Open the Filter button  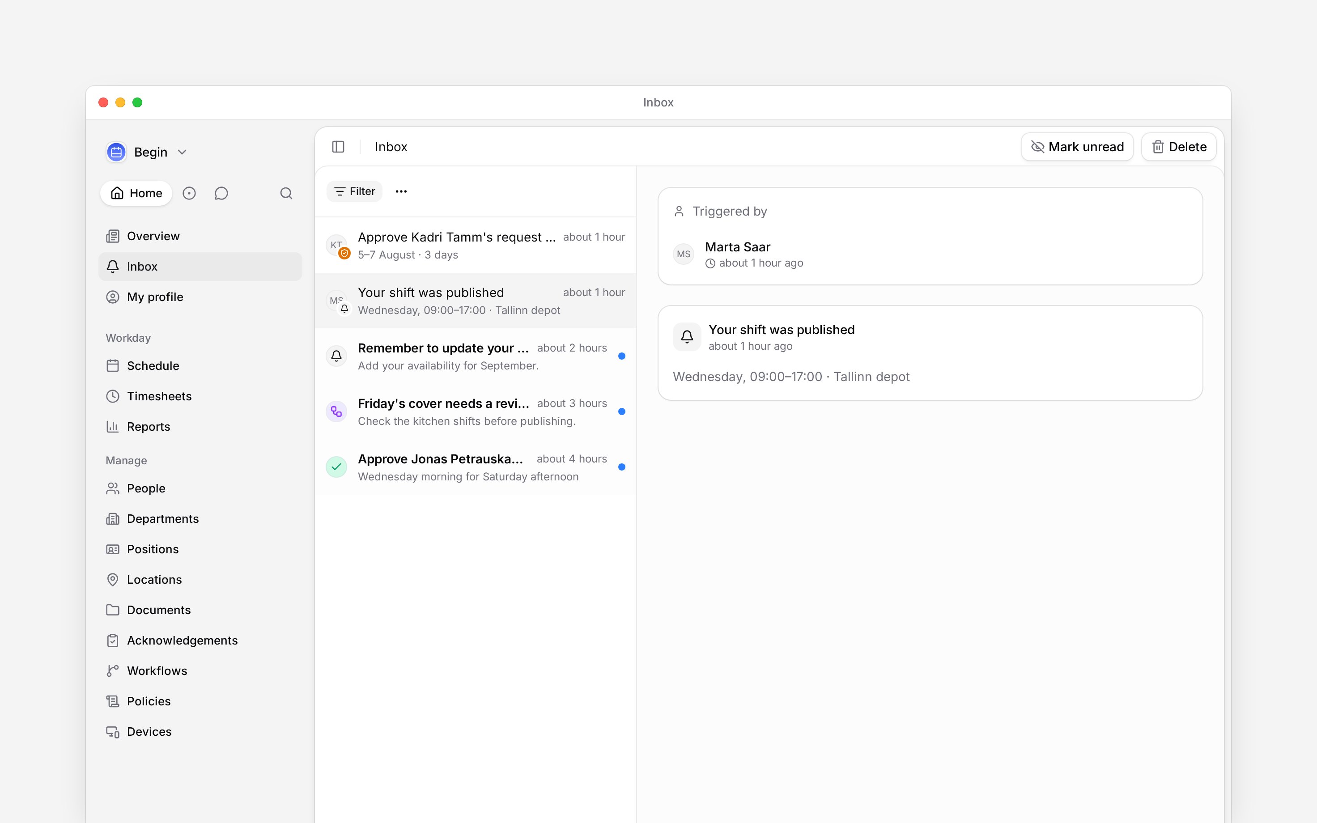354,191
